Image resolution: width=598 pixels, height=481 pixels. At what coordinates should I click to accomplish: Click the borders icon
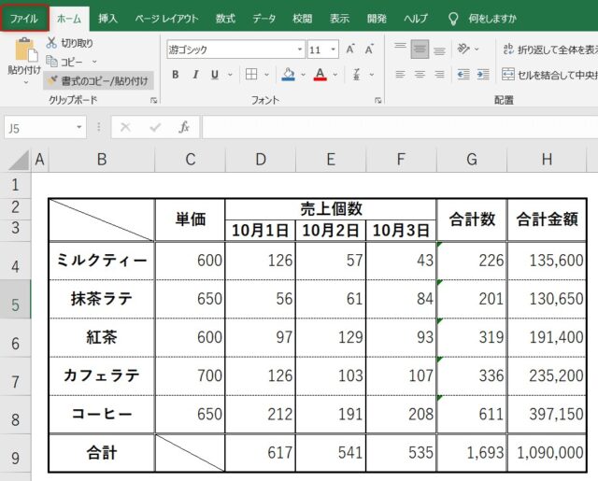(251, 75)
